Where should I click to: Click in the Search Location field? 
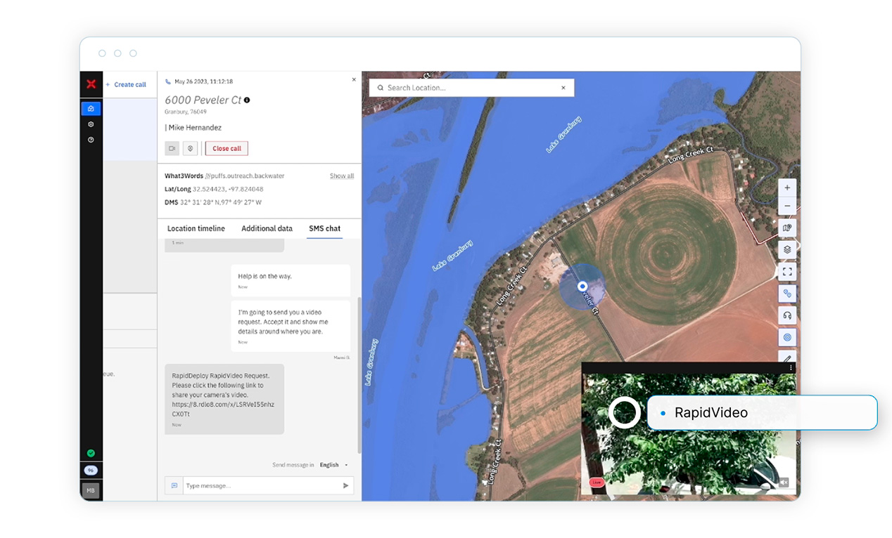coord(471,88)
